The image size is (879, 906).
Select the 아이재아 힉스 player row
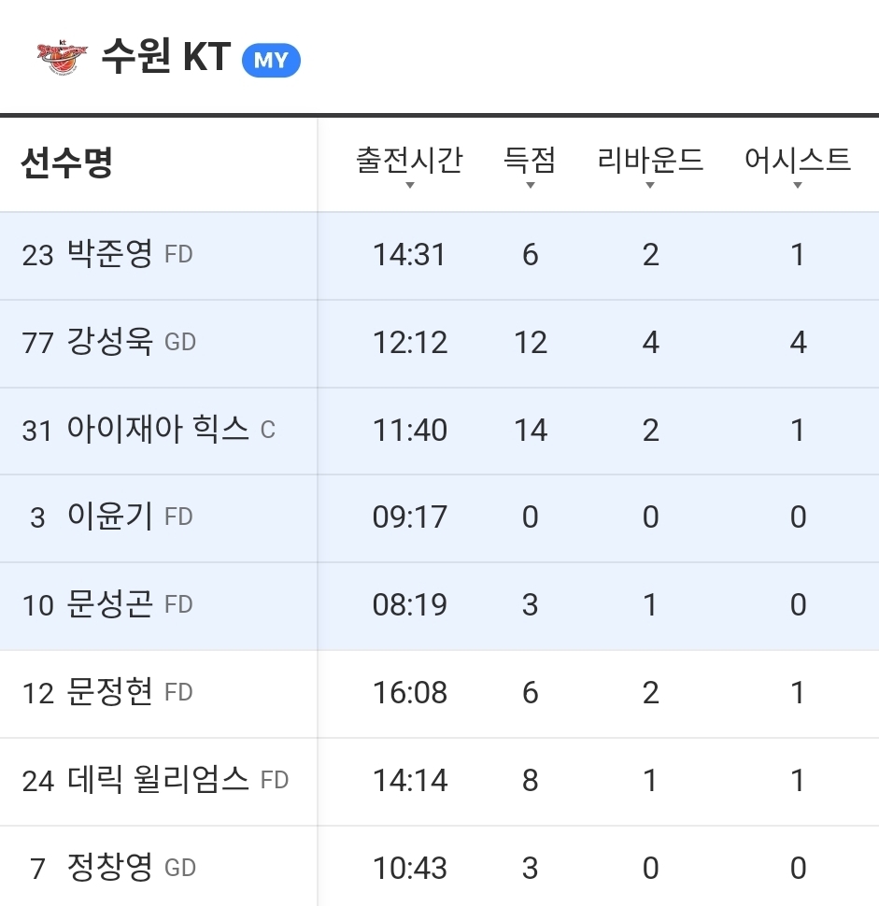[439, 431]
